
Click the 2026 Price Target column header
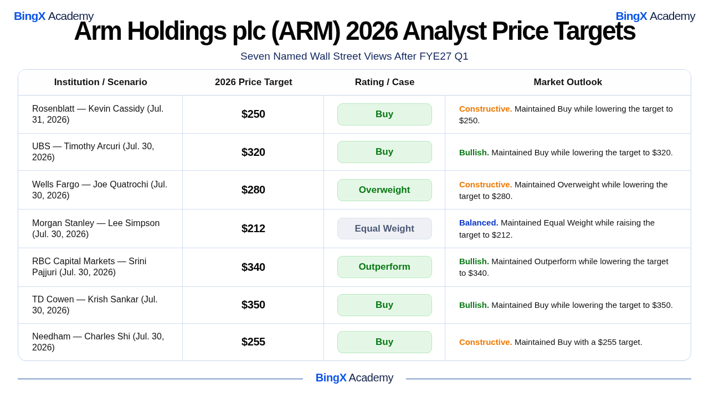click(254, 82)
